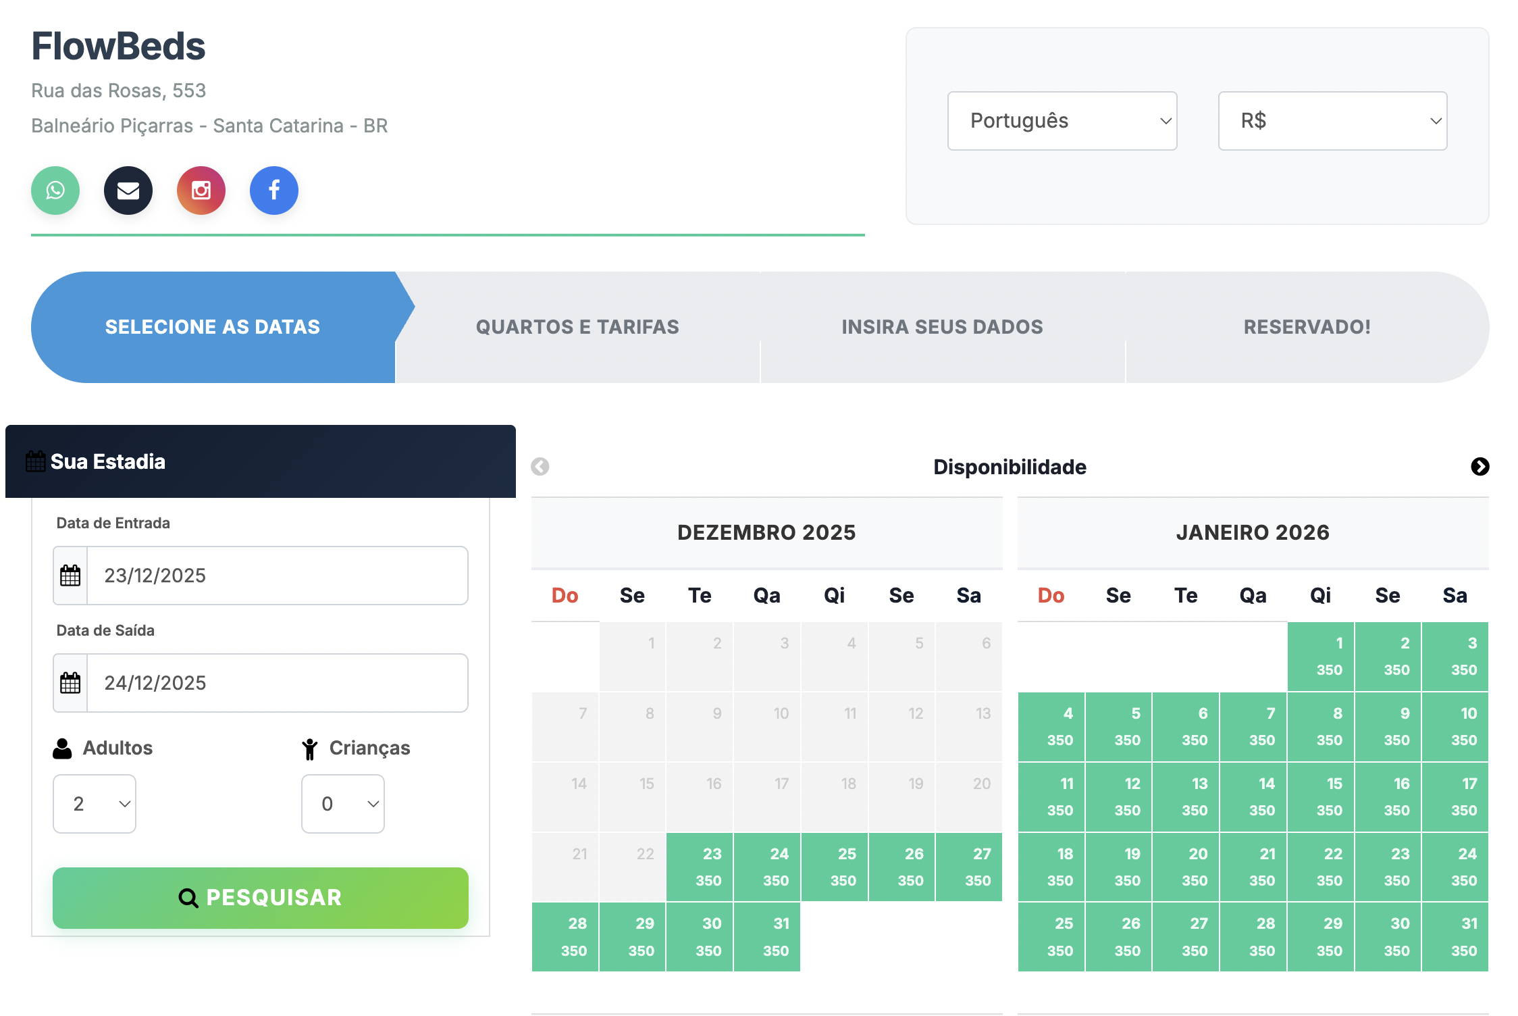Click the Facebook icon
The width and height of the screenshot is (1518, 1016).
coord(273,190)
